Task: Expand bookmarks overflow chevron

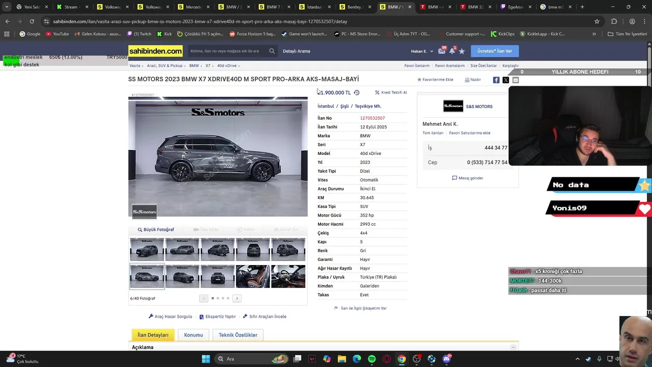Action: pos(594,34)
